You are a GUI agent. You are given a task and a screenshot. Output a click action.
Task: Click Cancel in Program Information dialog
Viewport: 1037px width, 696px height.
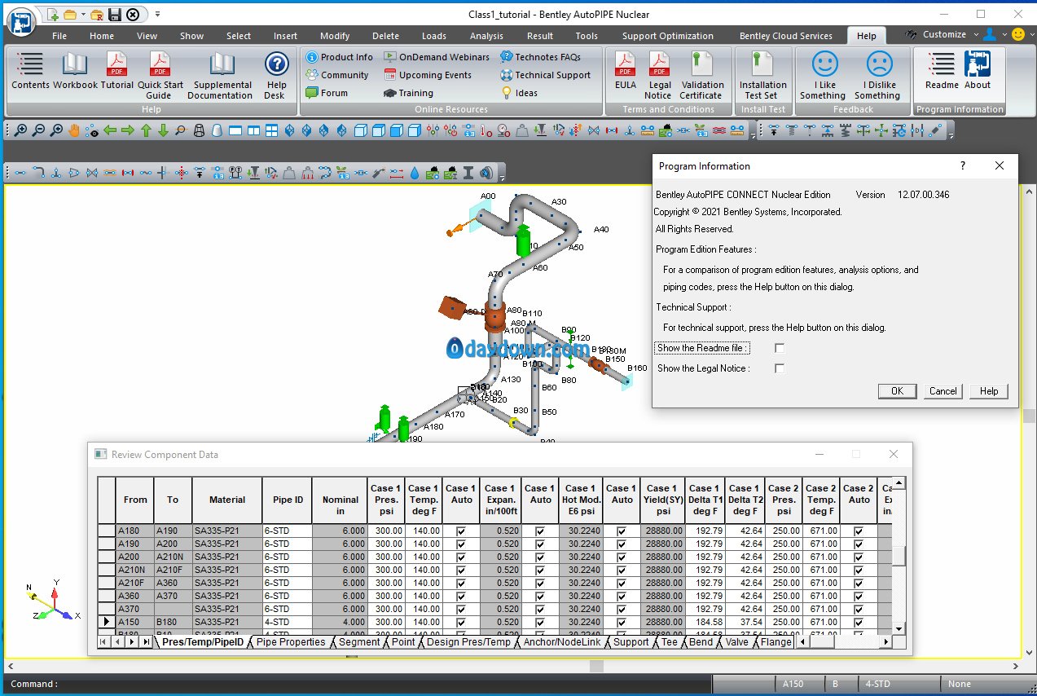[943, 391]
